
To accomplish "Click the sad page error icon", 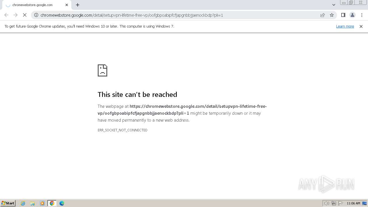I will (x=103, y=70).
